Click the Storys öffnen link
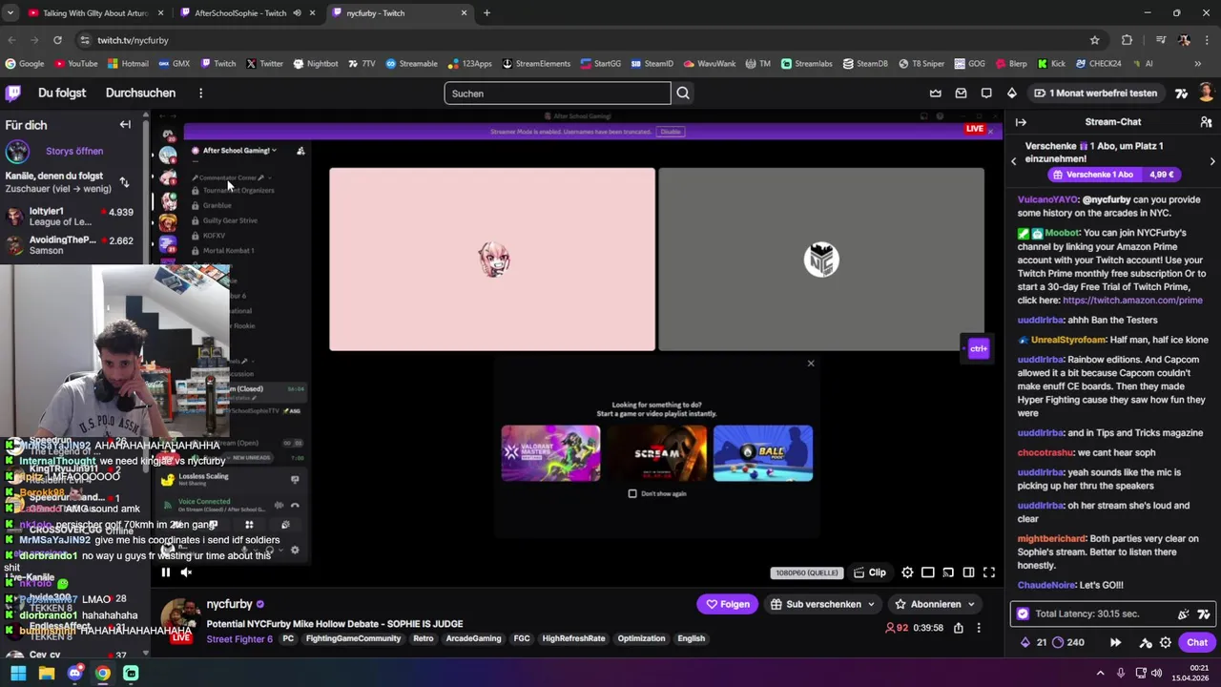The height and width of the screenshot is (687, 1221). click(74, 151)
